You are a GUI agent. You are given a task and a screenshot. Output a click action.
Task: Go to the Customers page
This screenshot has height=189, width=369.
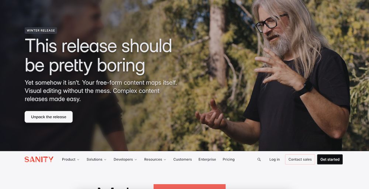click(x=182, y=159)
